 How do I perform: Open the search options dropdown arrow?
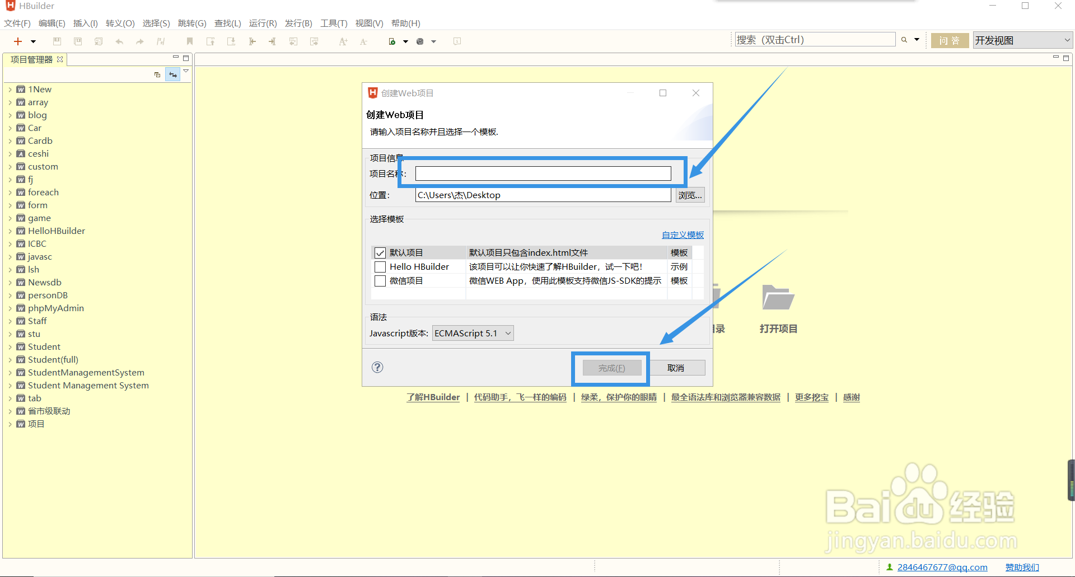pos(917,40)
